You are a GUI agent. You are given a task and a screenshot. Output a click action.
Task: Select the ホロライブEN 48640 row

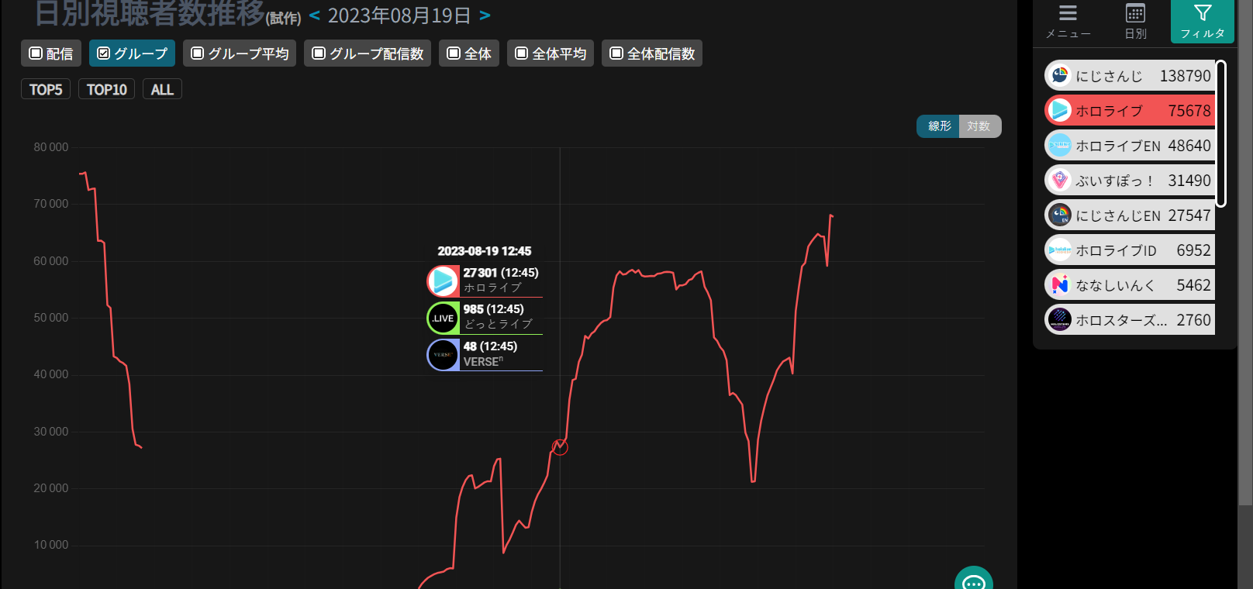click(x=1130, y=146)
